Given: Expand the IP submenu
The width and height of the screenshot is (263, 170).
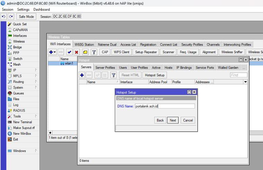Looking at the screenshot, I should pos(36,70).
